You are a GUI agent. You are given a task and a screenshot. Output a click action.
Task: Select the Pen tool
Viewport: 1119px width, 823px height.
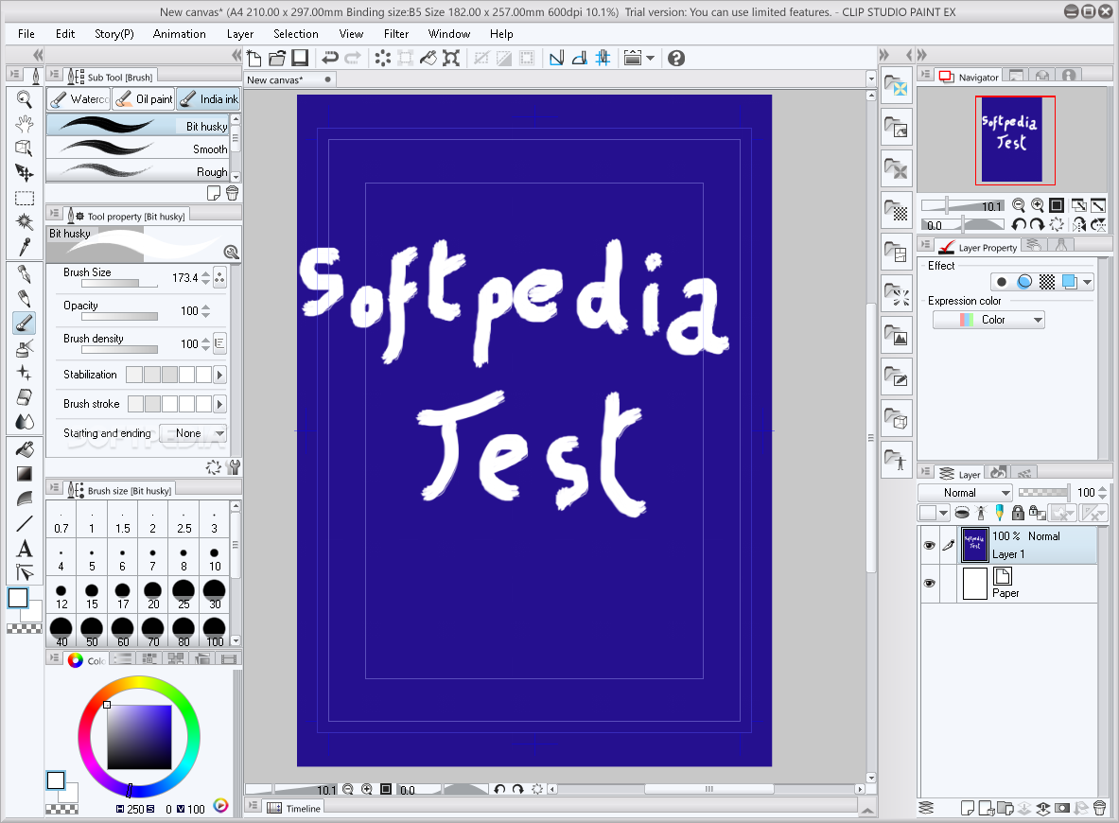(25, 274)
